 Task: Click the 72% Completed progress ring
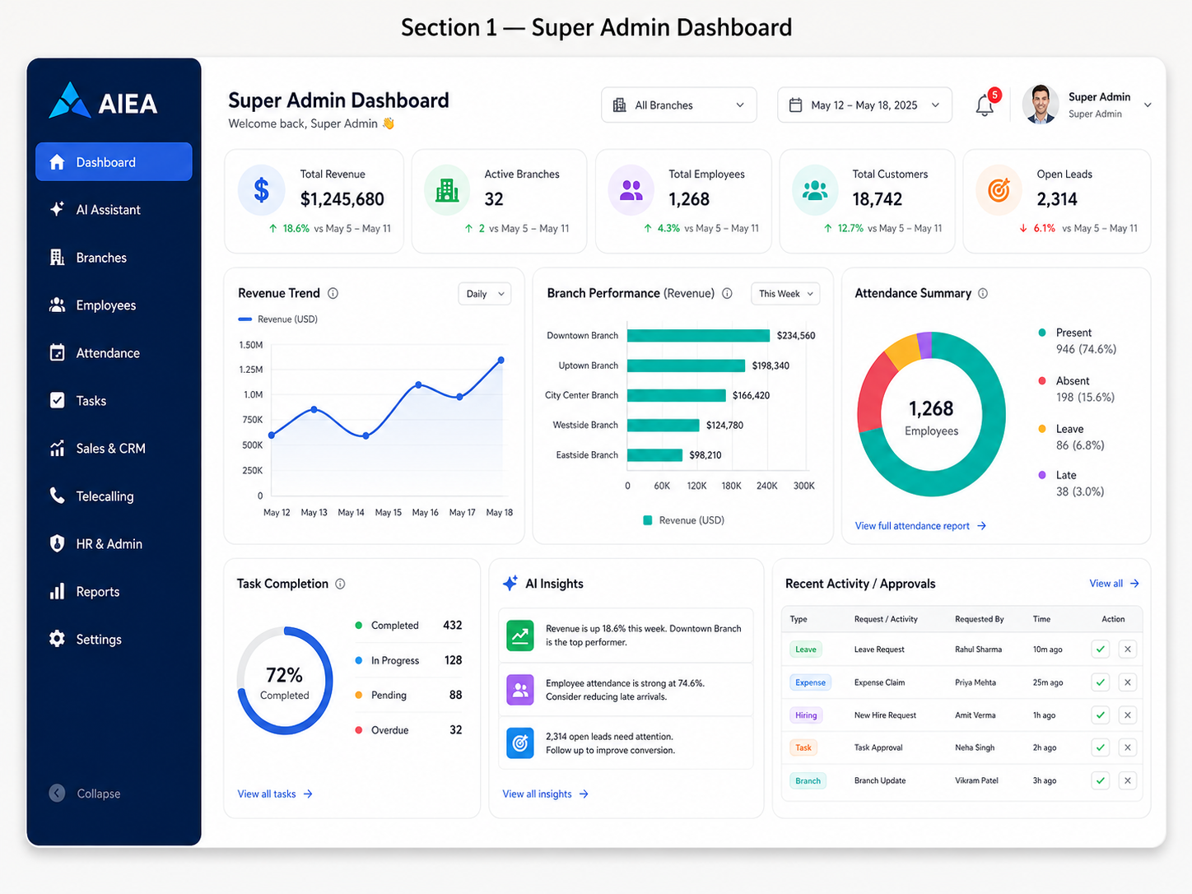(x=285, y=681)
